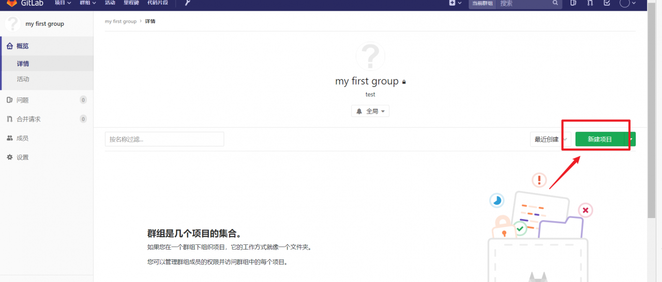Open the plus create-new dropdown
This screenshot has height=282, width=662.
455,3
